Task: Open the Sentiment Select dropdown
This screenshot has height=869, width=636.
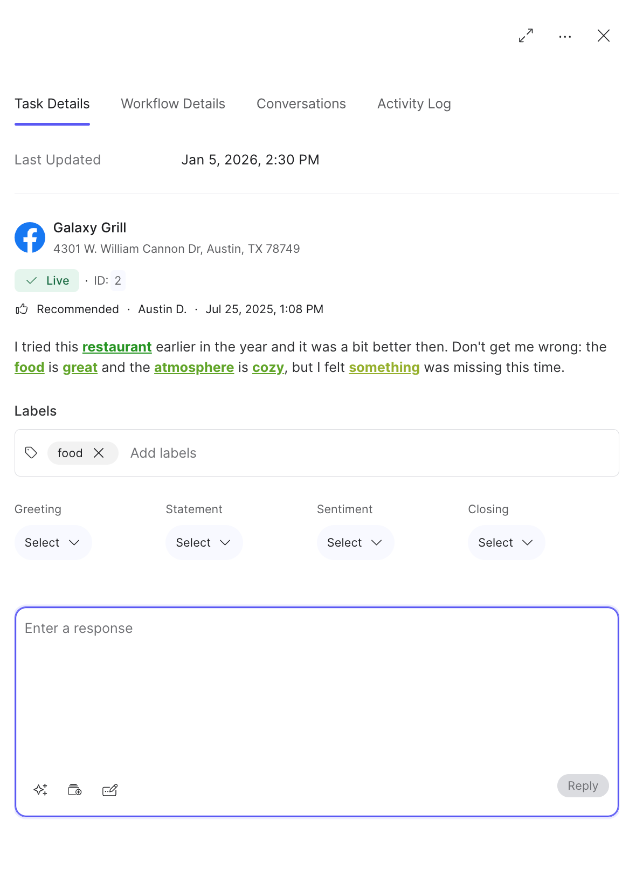Action: tap(355, 542)
